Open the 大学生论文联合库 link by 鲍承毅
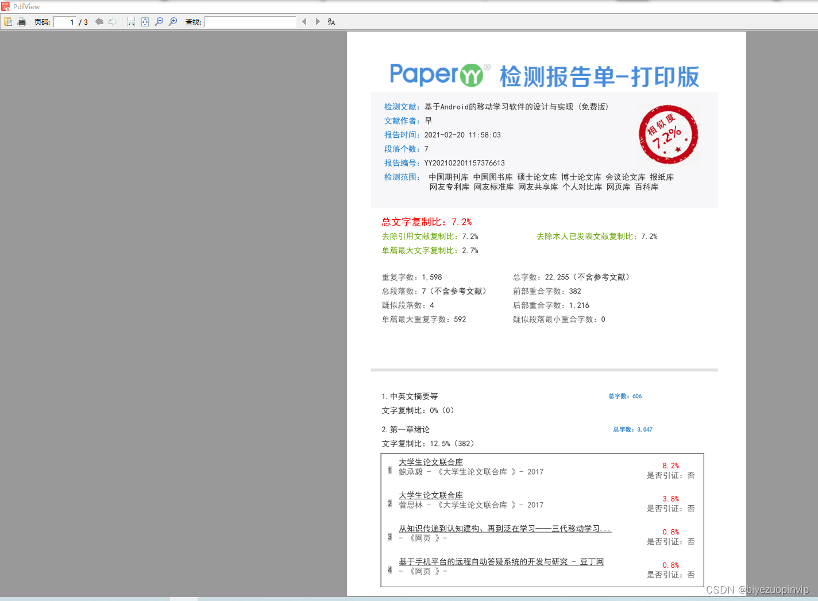 [432, 462]
